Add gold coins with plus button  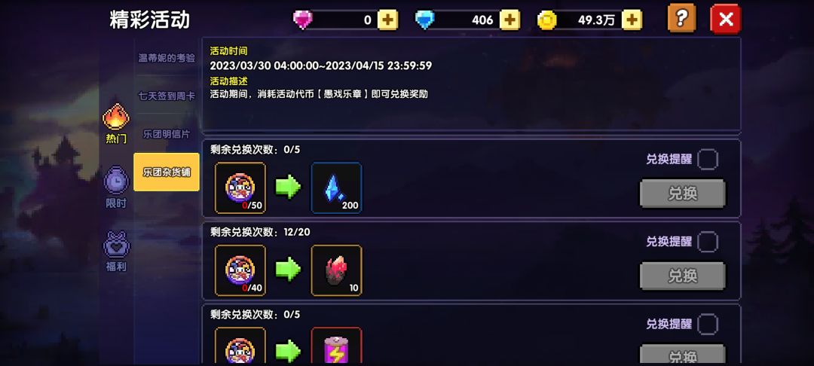[632, 20]
